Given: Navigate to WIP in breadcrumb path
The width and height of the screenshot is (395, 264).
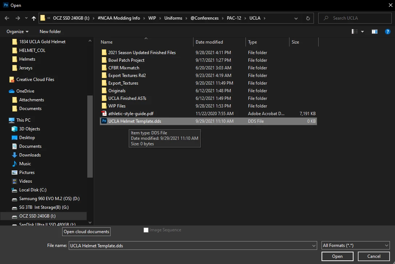Looking at the screenshot, I should coord(152,18).
